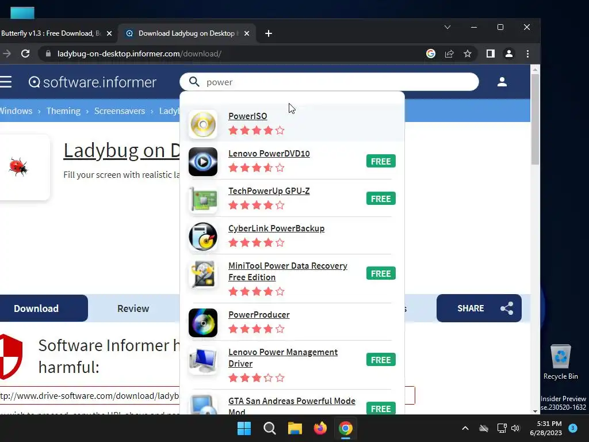Click the search magnifier icon in search box
This screenshot has width=589, height=442.
[194, 82]
